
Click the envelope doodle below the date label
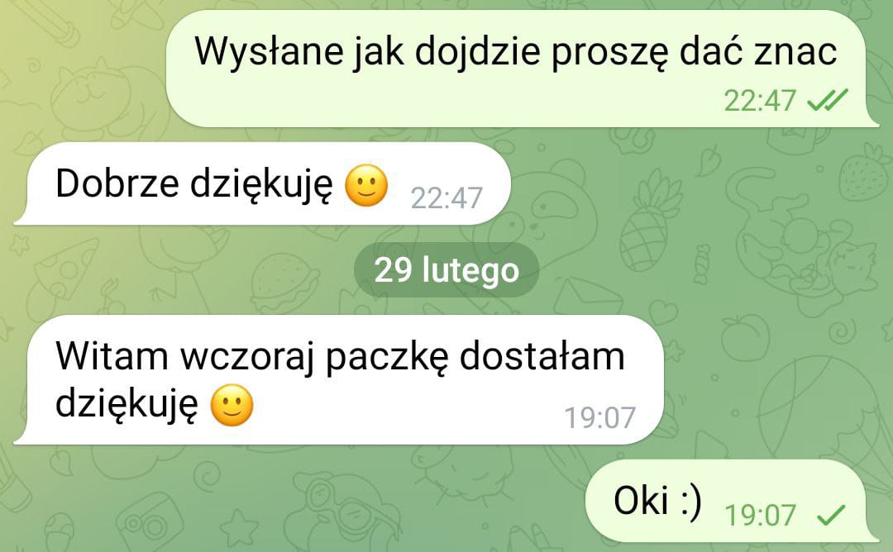tap(588, 296)
